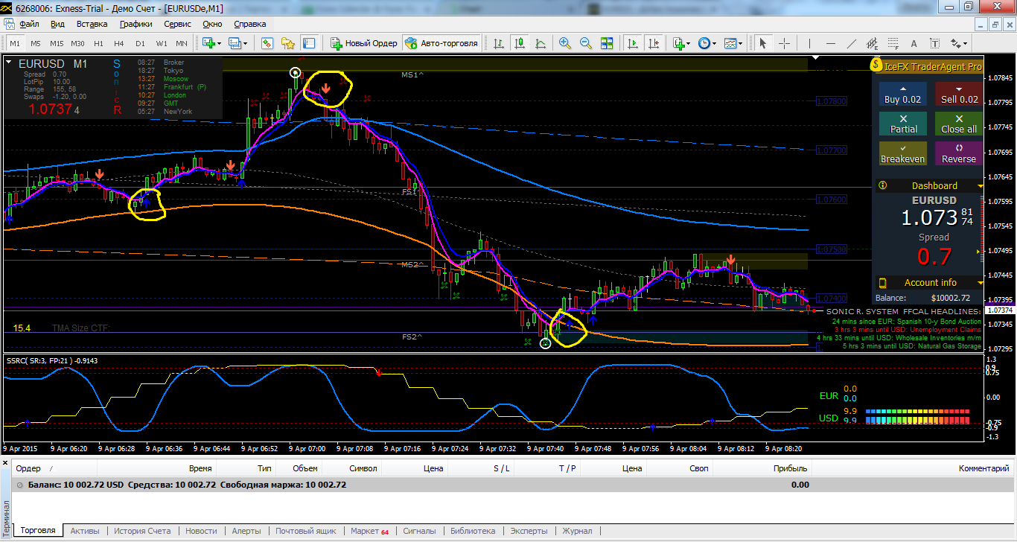Click the zoom out magnifier icon
The width and height of the screenshot is (1017, 542).
coord(586,43)
